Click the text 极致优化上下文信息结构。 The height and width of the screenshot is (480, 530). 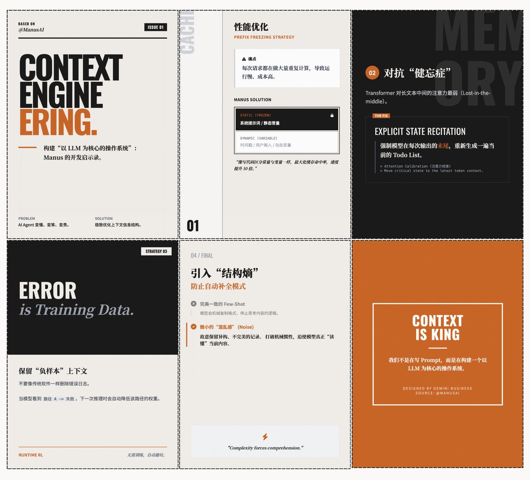119,225
